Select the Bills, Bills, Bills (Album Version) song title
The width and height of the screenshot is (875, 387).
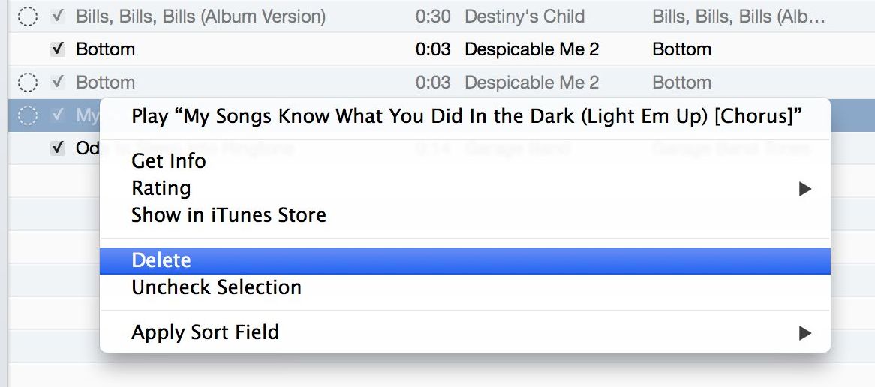[x=200, y=16]
